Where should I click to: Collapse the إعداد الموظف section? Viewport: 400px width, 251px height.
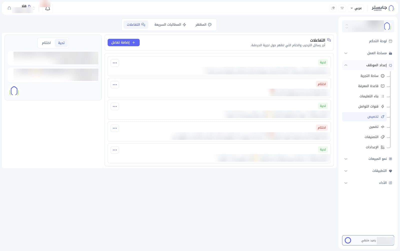tap(368, 65)
